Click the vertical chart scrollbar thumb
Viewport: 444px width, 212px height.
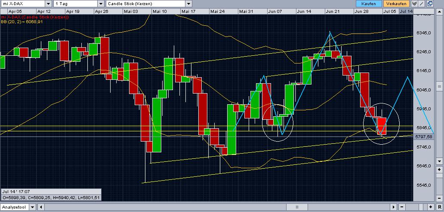point(439,86)
